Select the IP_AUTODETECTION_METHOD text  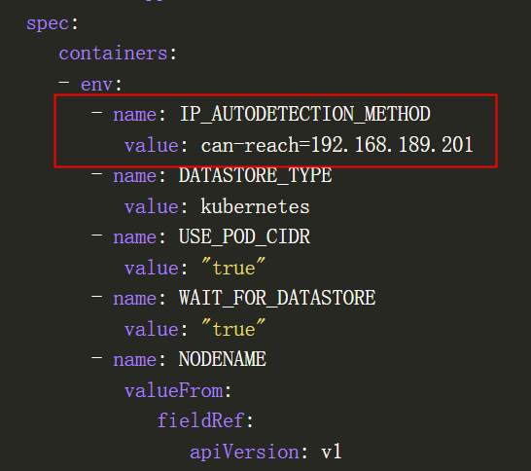coord(305,114)
